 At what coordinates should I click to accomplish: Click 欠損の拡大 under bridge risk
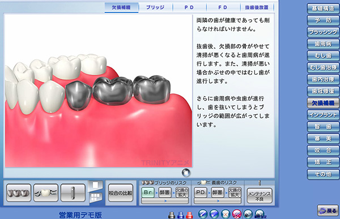pos(182,192)
